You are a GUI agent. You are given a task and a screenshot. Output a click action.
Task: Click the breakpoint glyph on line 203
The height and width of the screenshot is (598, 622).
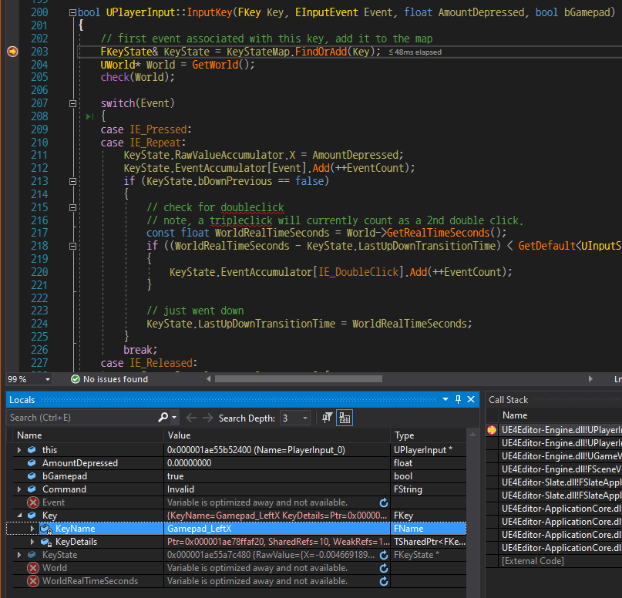[12, 51]
